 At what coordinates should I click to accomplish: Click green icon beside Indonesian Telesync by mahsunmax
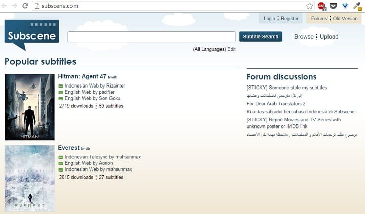pos(61,157)
